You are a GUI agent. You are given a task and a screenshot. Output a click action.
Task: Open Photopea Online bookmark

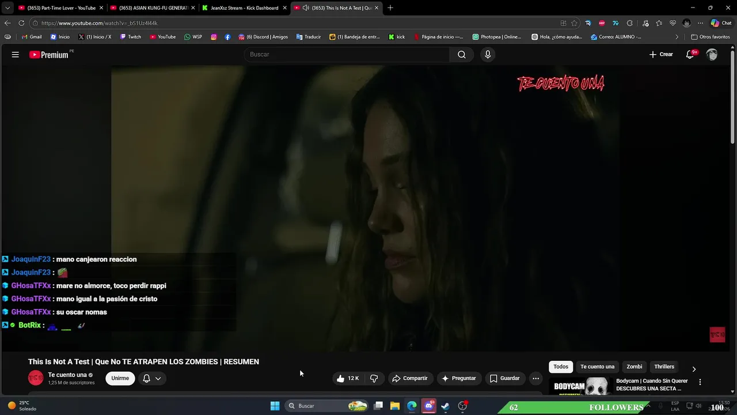pyautogui.click(x=497, y=37)
